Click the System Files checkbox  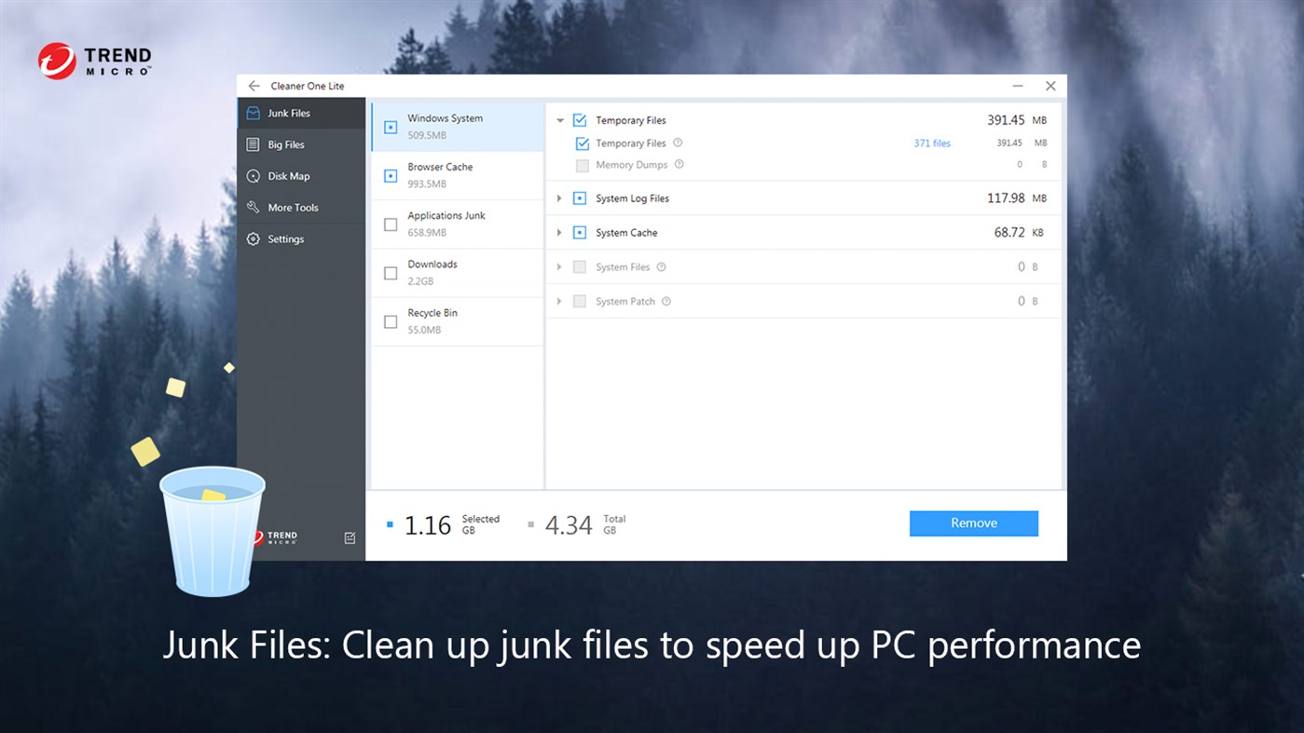pos(580,267)
